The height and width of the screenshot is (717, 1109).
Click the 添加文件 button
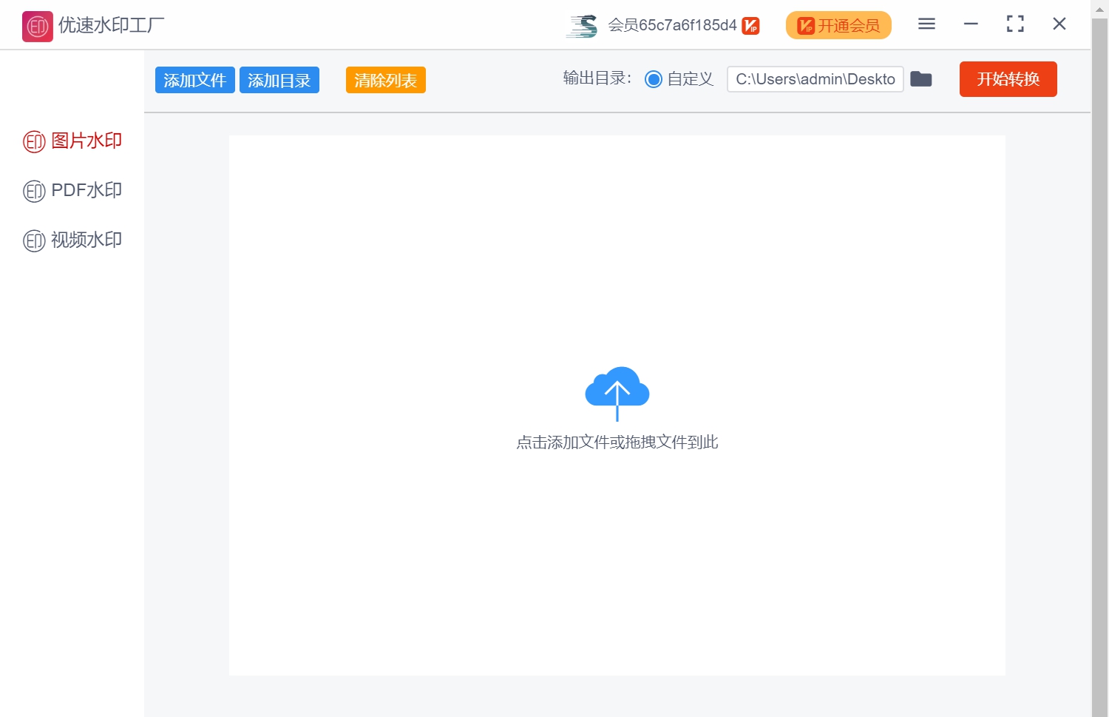[194, 79]
